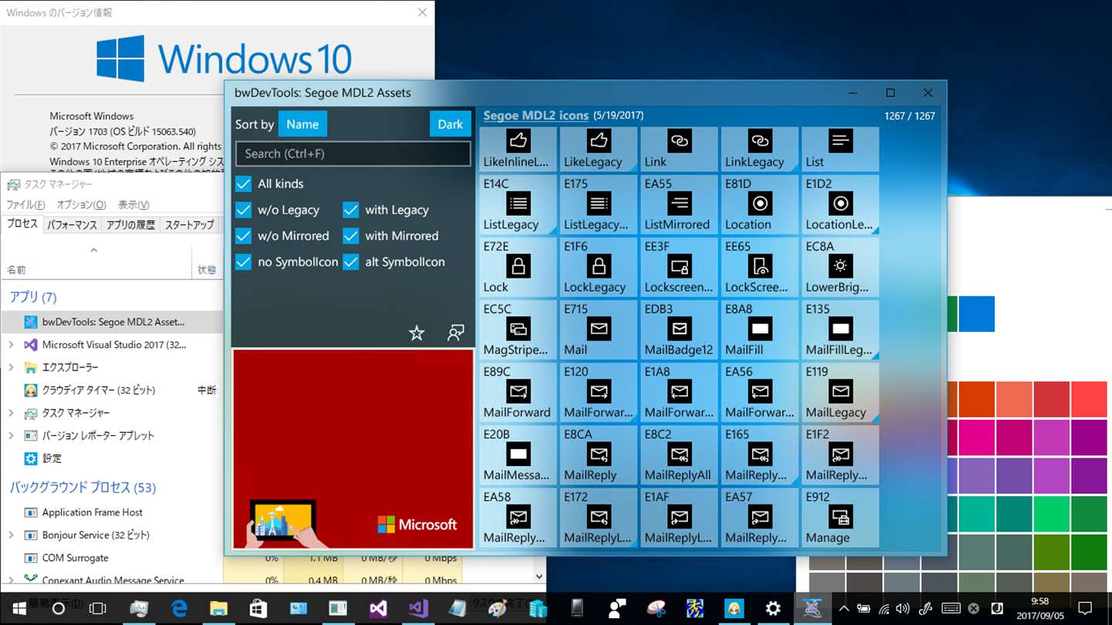
Task: Open the Settings gear on the taskbar
Action: pyautogui.click(x=772, y=608)
